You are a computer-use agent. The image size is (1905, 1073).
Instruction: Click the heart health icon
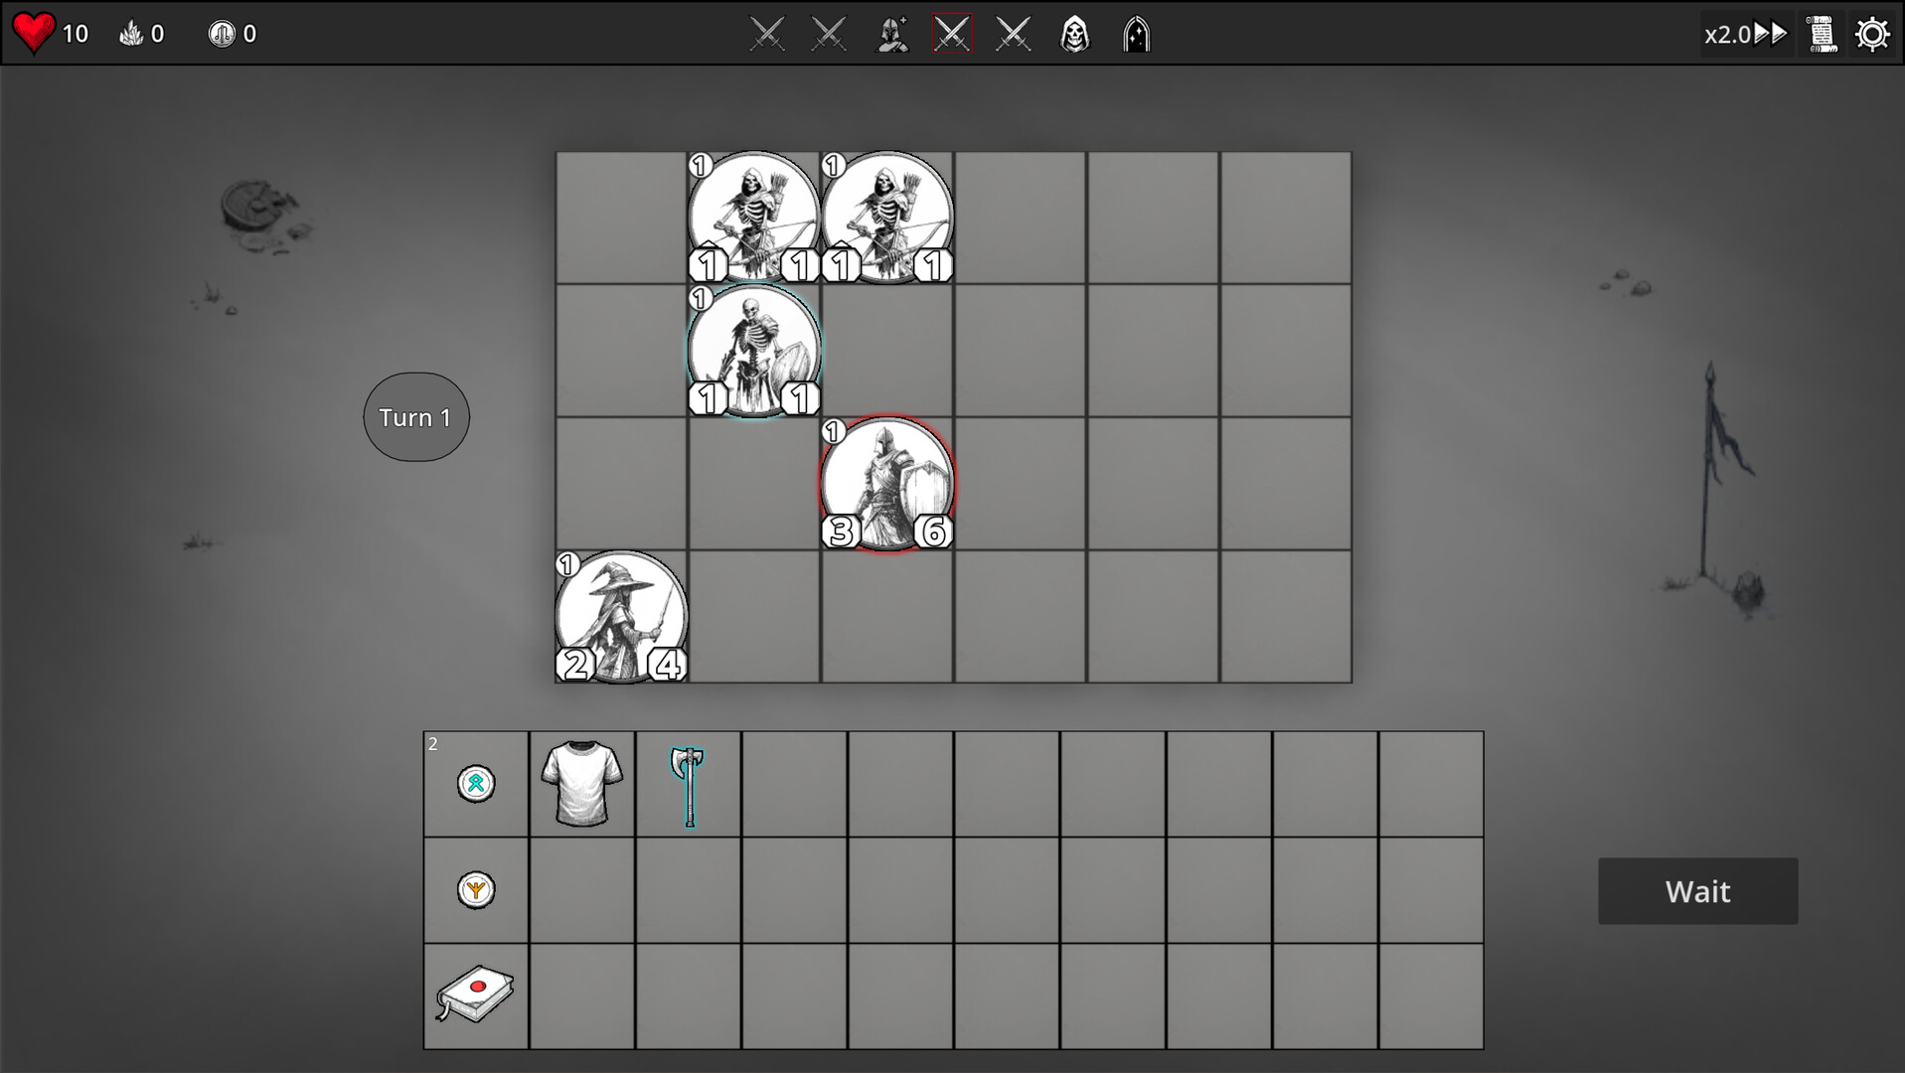coord(33,33)
